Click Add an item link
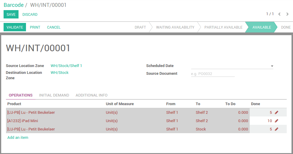The height and width of the screenshot is (154, 293). tap(18, 137)
